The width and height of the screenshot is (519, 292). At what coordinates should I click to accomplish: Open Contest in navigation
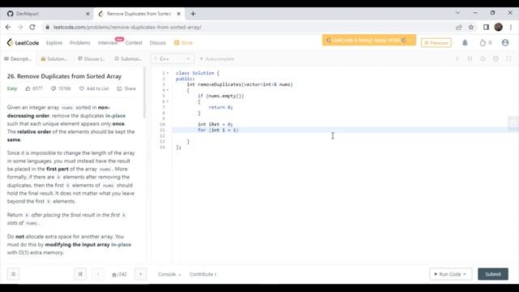134,43
